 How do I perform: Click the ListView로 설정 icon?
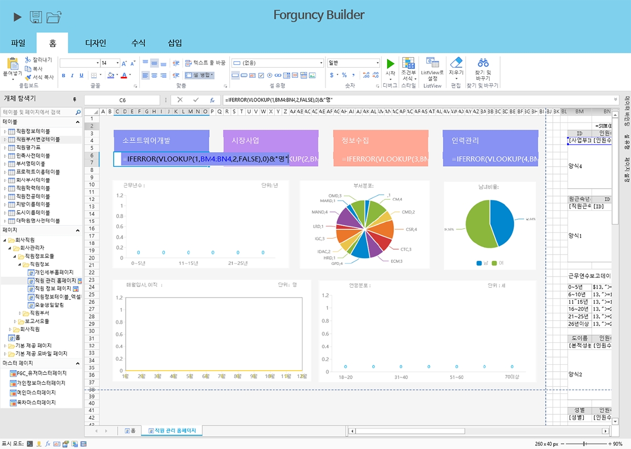(432, 63)
